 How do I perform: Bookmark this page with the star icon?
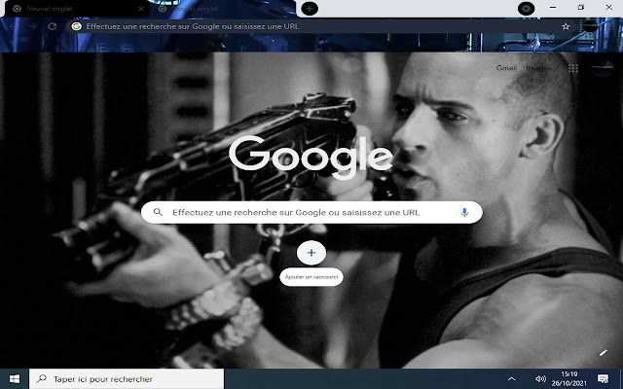click(566, 26)
